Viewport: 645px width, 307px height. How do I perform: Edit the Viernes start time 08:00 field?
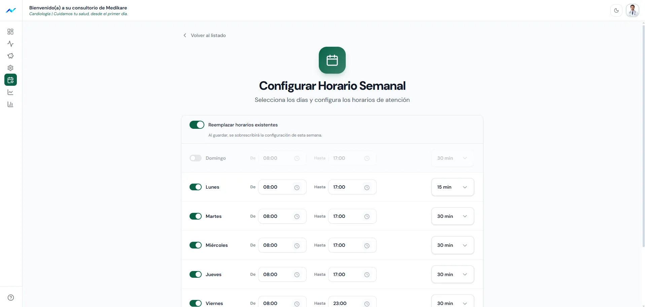coord(282,302)
